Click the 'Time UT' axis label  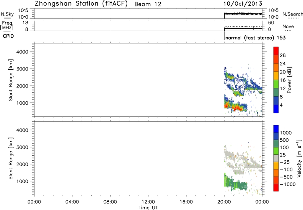coord(148,208)
